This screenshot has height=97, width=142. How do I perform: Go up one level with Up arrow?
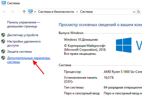pos(24,12)
